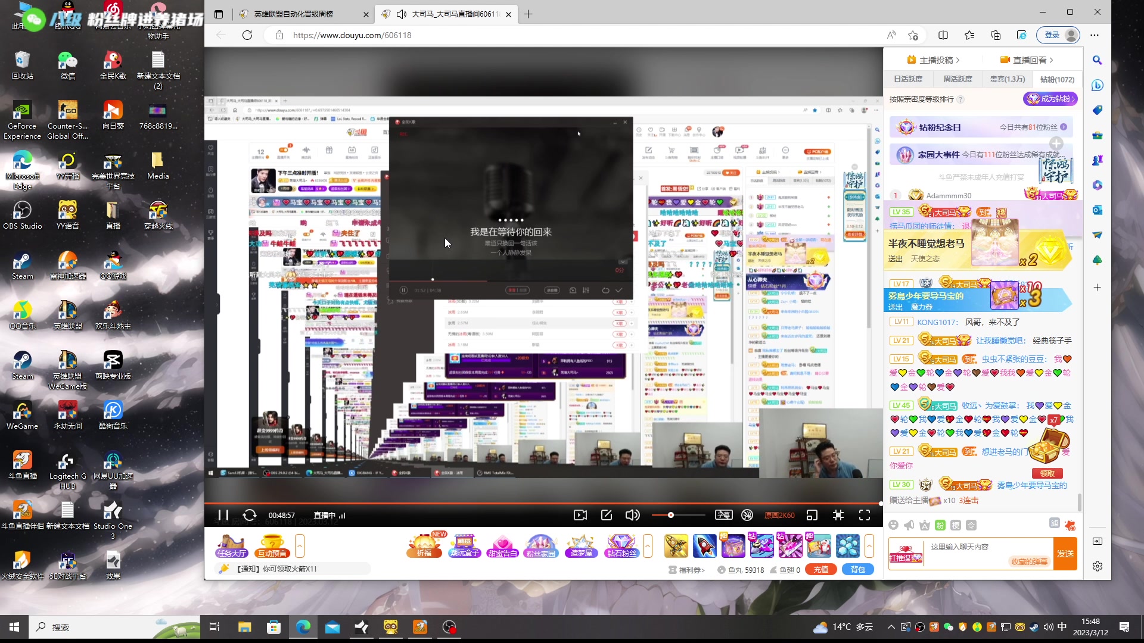The width and height of the screenshot is (1144, 643).
Task: Click the 充值 recharge button
Action: tap(820, 570)
